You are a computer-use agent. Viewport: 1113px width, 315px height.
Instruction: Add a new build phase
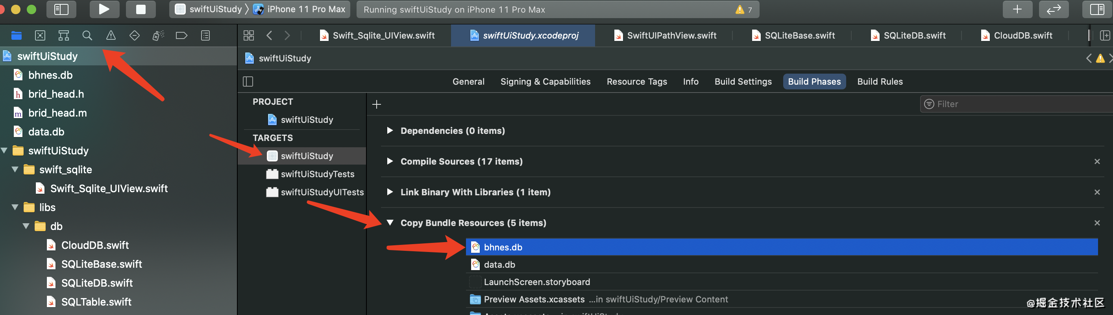click(376, 105)
